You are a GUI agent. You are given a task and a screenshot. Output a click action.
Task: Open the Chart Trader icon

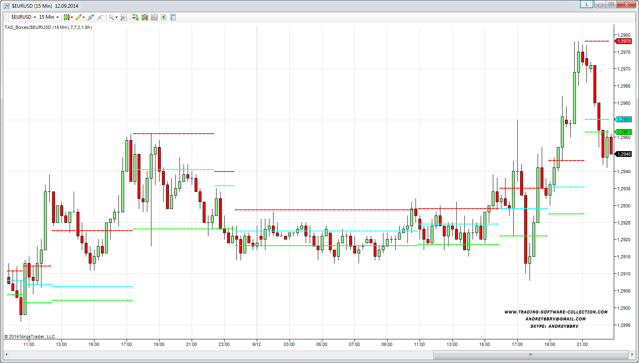135,17
